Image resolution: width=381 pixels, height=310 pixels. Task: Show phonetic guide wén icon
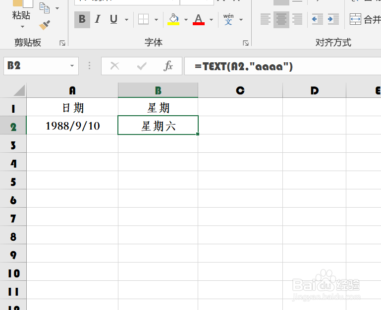tap(228, 19)
